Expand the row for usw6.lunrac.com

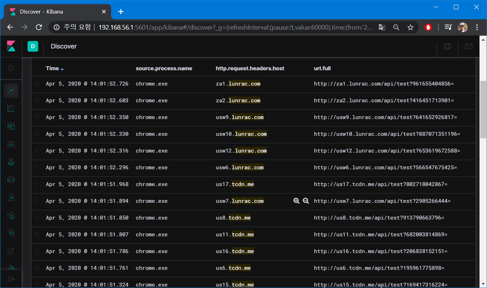coord(37,168)
